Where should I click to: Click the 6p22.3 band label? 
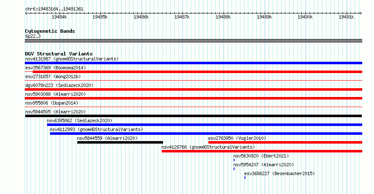click(33, 36)
